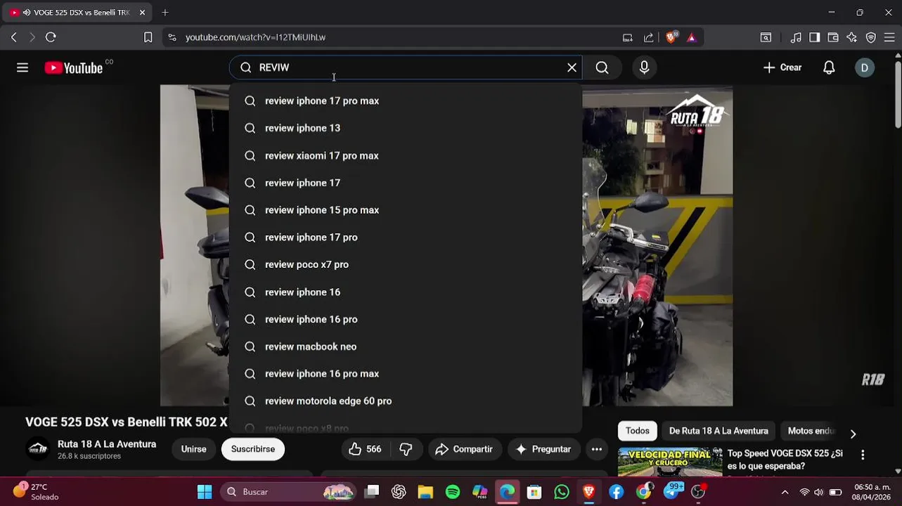This screenshot has height=506, width=902.
Task: Pick suggestion review iphone 17 pro max
Action: click(406, 100)
